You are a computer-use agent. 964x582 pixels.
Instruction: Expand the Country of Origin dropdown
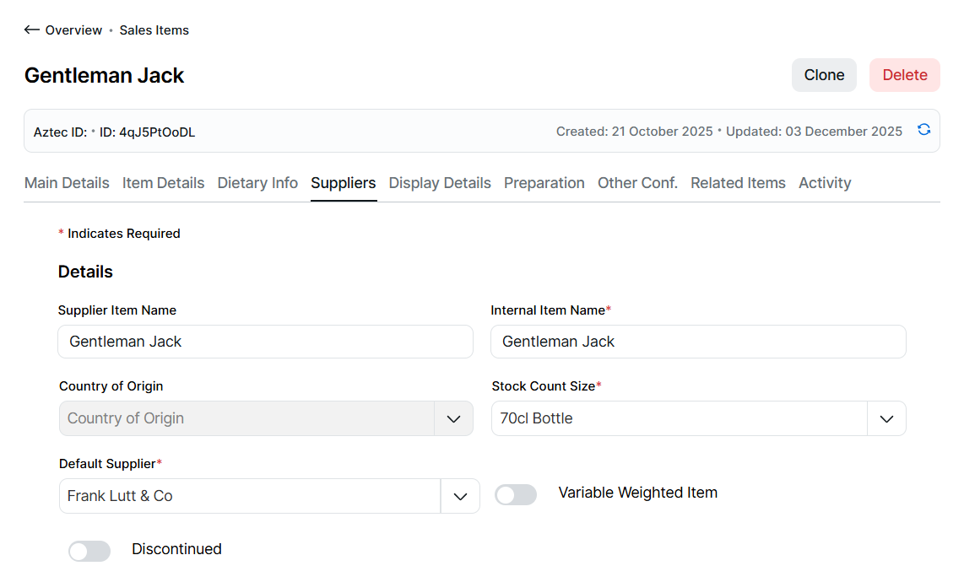coord(453,418)
